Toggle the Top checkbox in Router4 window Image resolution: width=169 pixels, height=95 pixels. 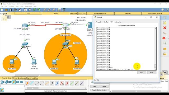[x=95, y=80]
